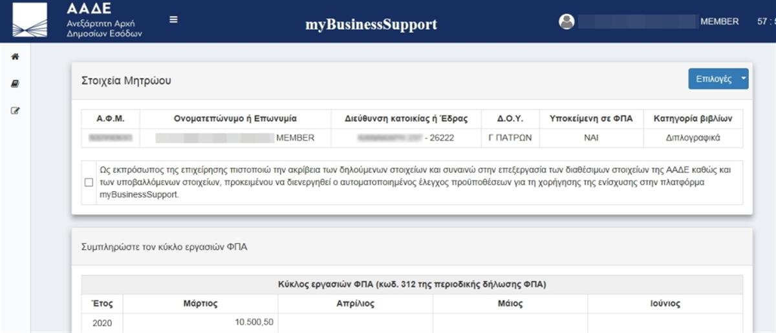Image resolution: width=776 pixels, height=333 pixels.
Task: Focus the Μάρτιος turnover field with 10.500,50
Action: pos(200,323)
